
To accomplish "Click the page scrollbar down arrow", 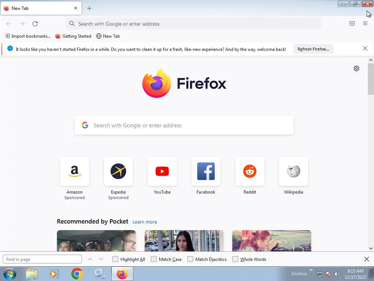I will 371,248.
